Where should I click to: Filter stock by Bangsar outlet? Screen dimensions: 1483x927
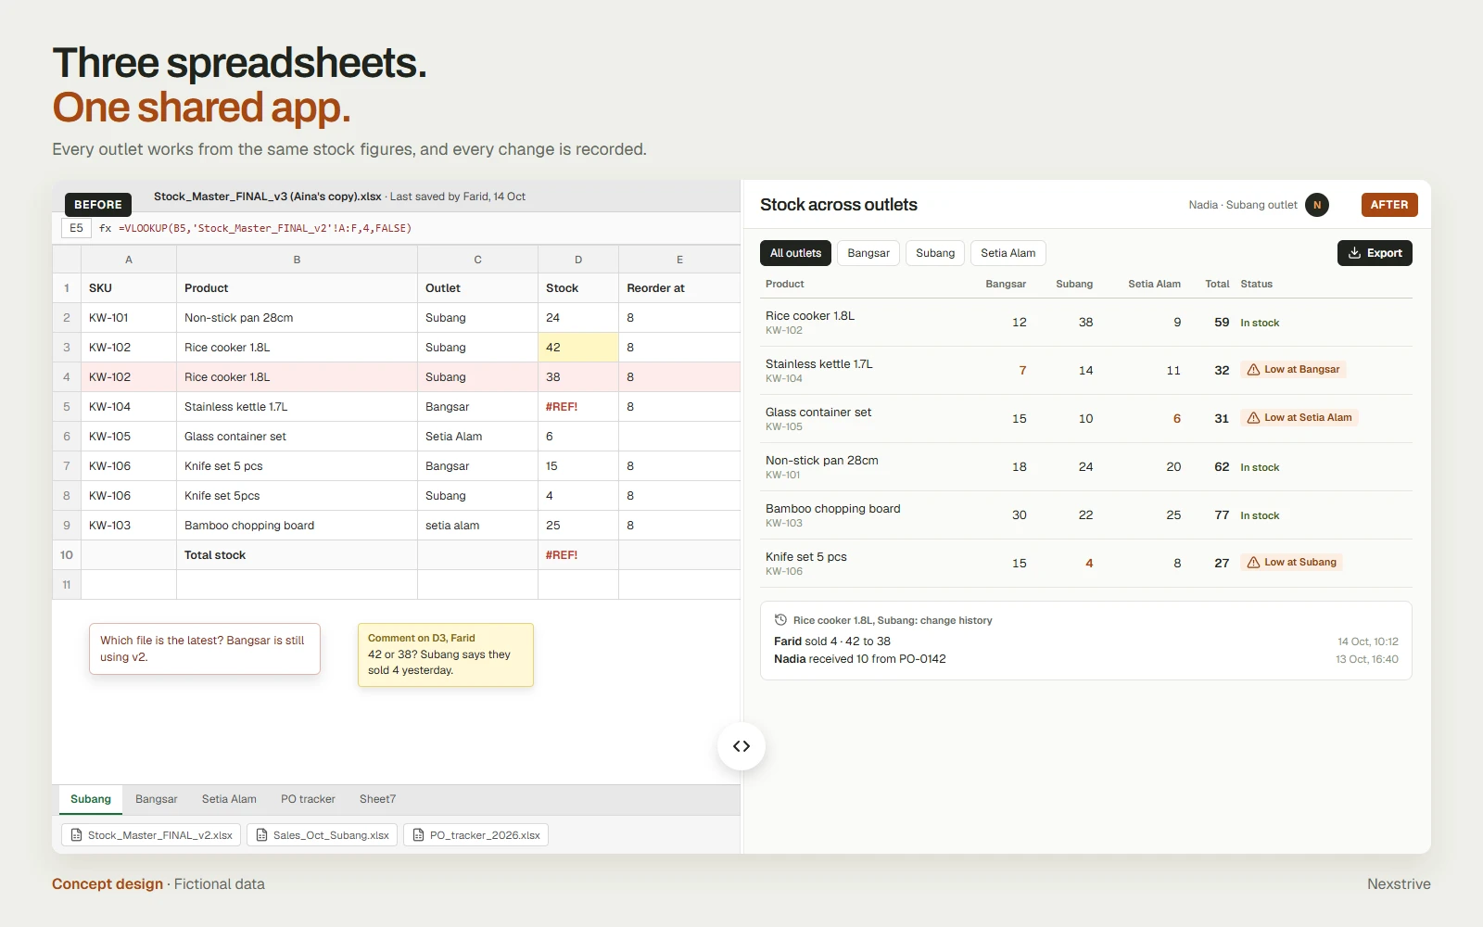click(x=868, y=253)
